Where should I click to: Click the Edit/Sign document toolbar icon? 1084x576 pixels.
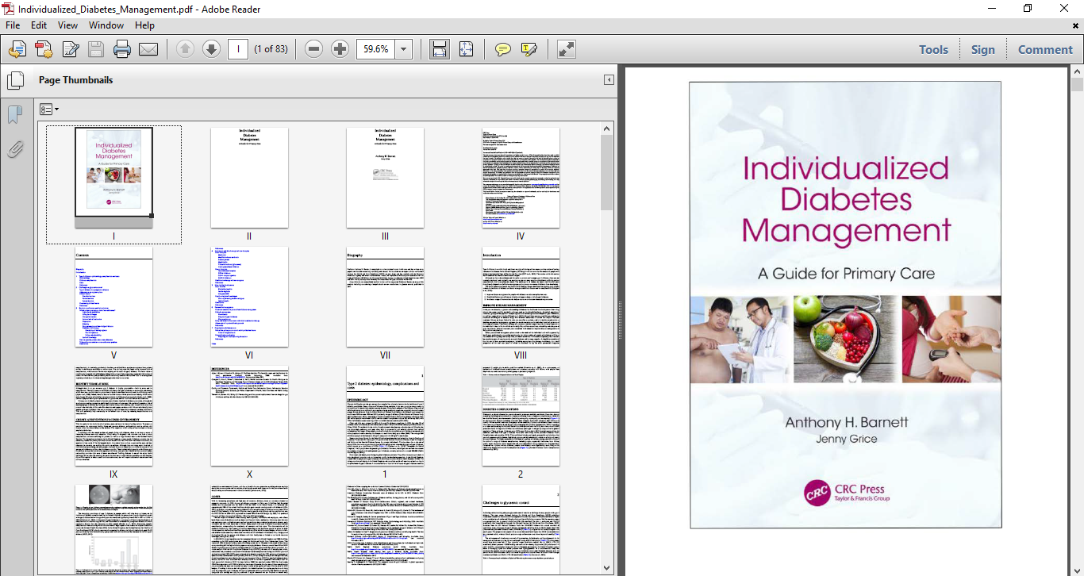pos(70,49)
